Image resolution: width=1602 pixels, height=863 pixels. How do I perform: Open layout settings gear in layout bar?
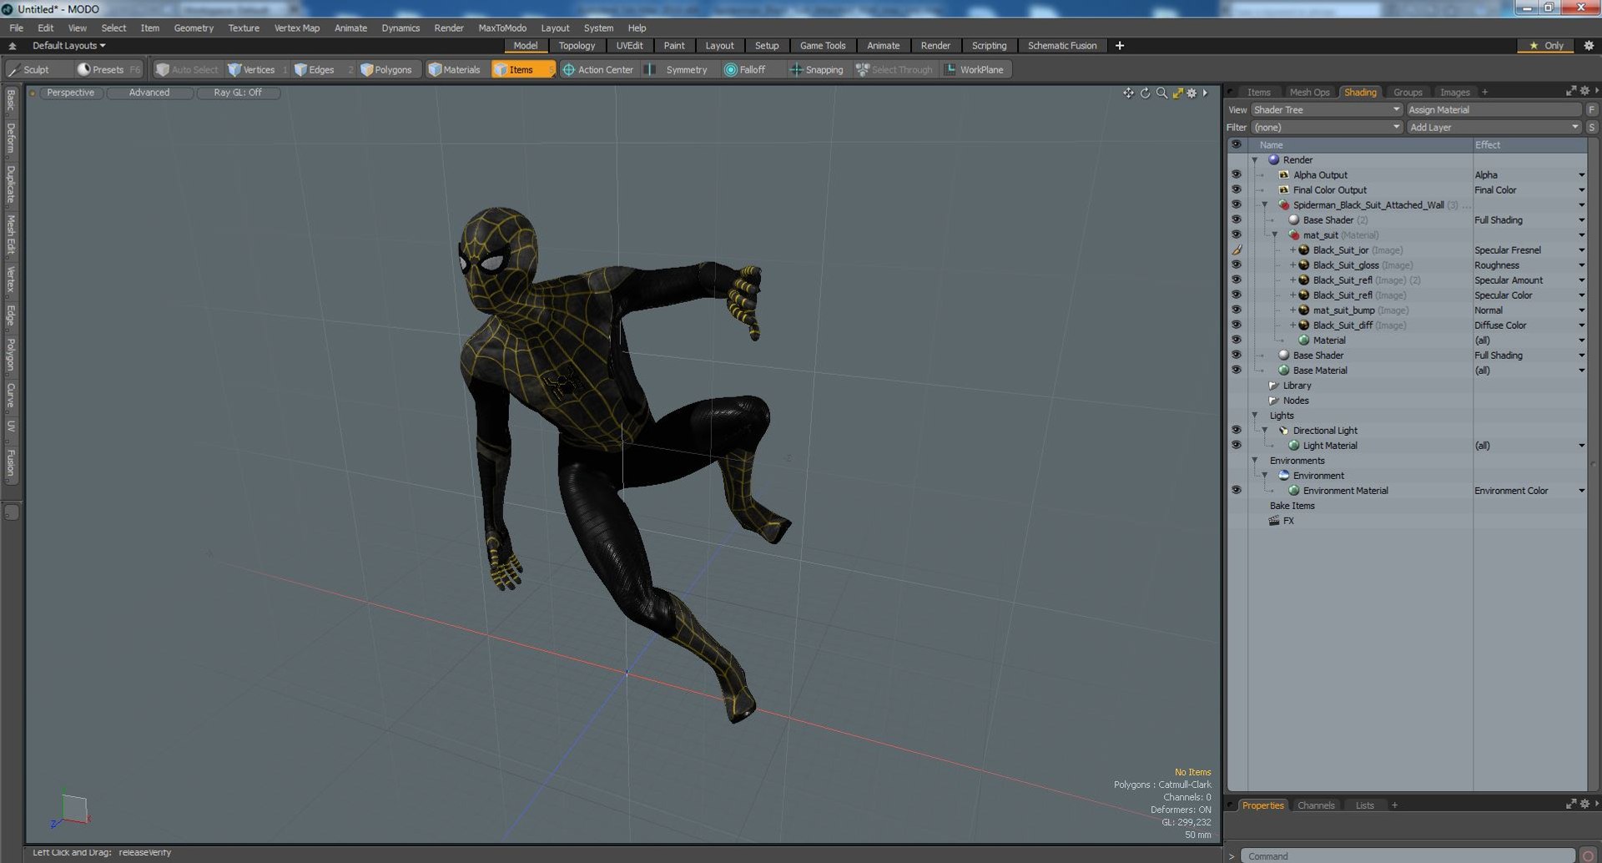click(1589, 46)
